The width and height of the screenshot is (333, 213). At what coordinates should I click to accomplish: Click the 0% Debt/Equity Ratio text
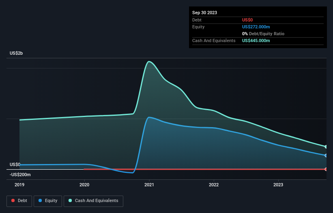point(263,34)
